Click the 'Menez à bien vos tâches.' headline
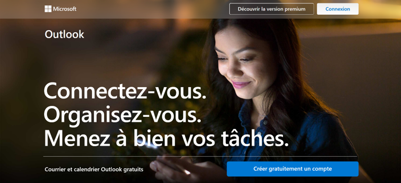401x183 pixels. click(x=166, y=138)
